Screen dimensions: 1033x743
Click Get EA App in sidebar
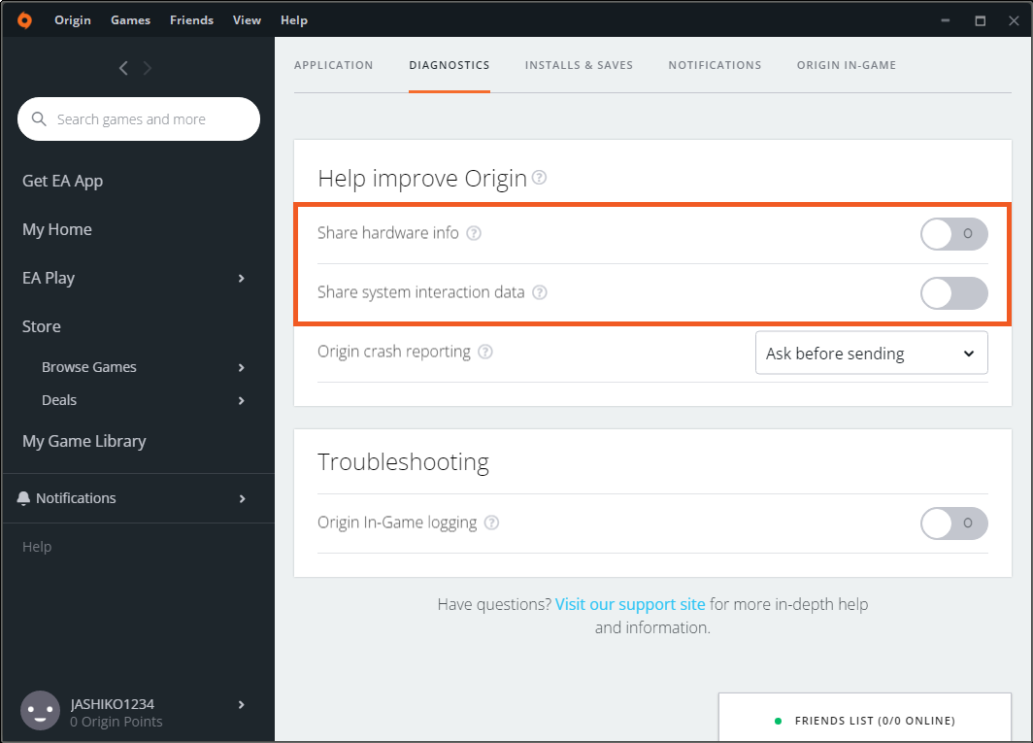pyautogui.click(x=62, y=181)
